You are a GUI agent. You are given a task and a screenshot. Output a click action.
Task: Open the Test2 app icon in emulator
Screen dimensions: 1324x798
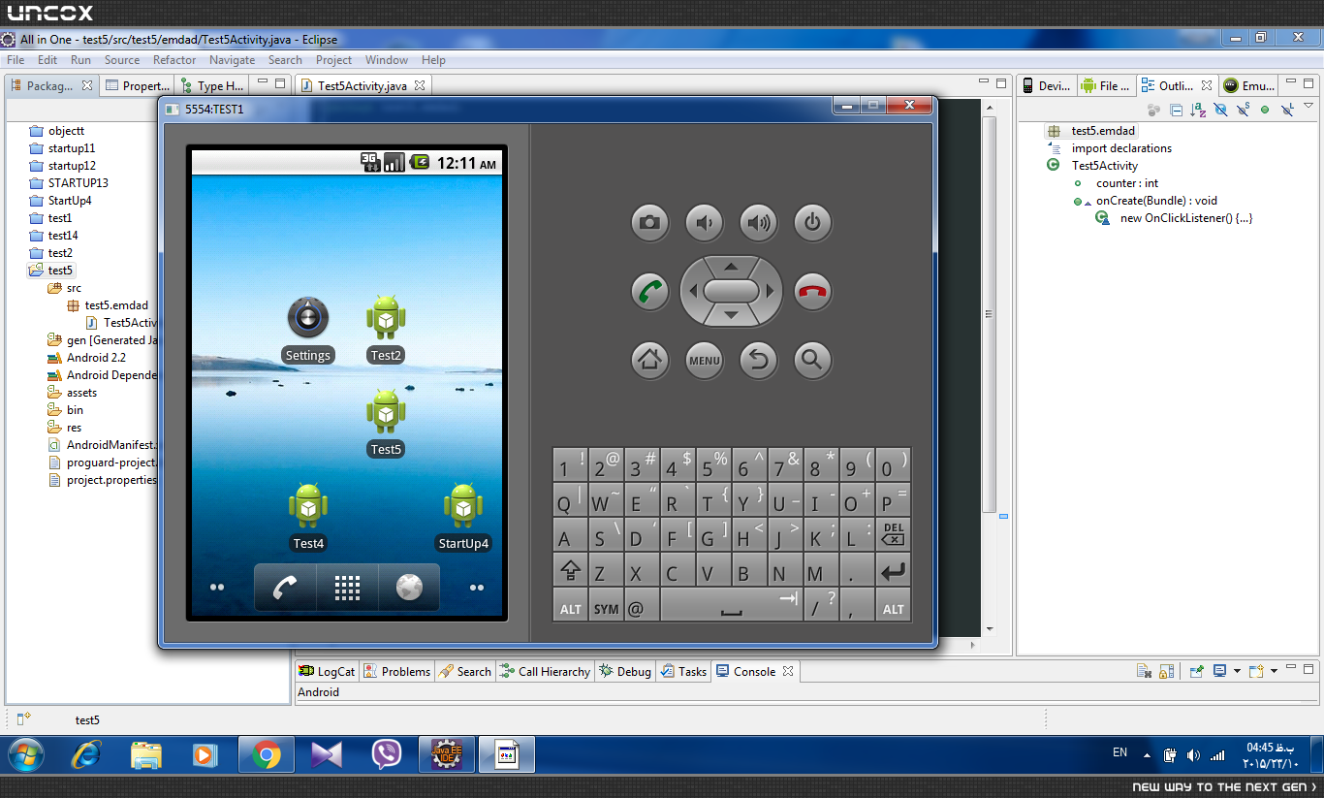coord(386,330)
